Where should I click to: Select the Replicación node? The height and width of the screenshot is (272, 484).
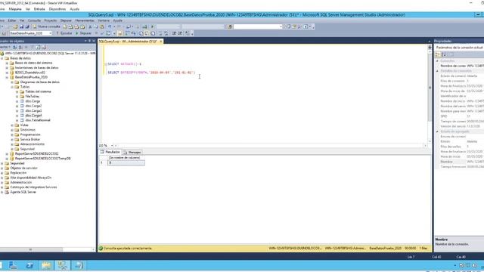click(18, 173)
